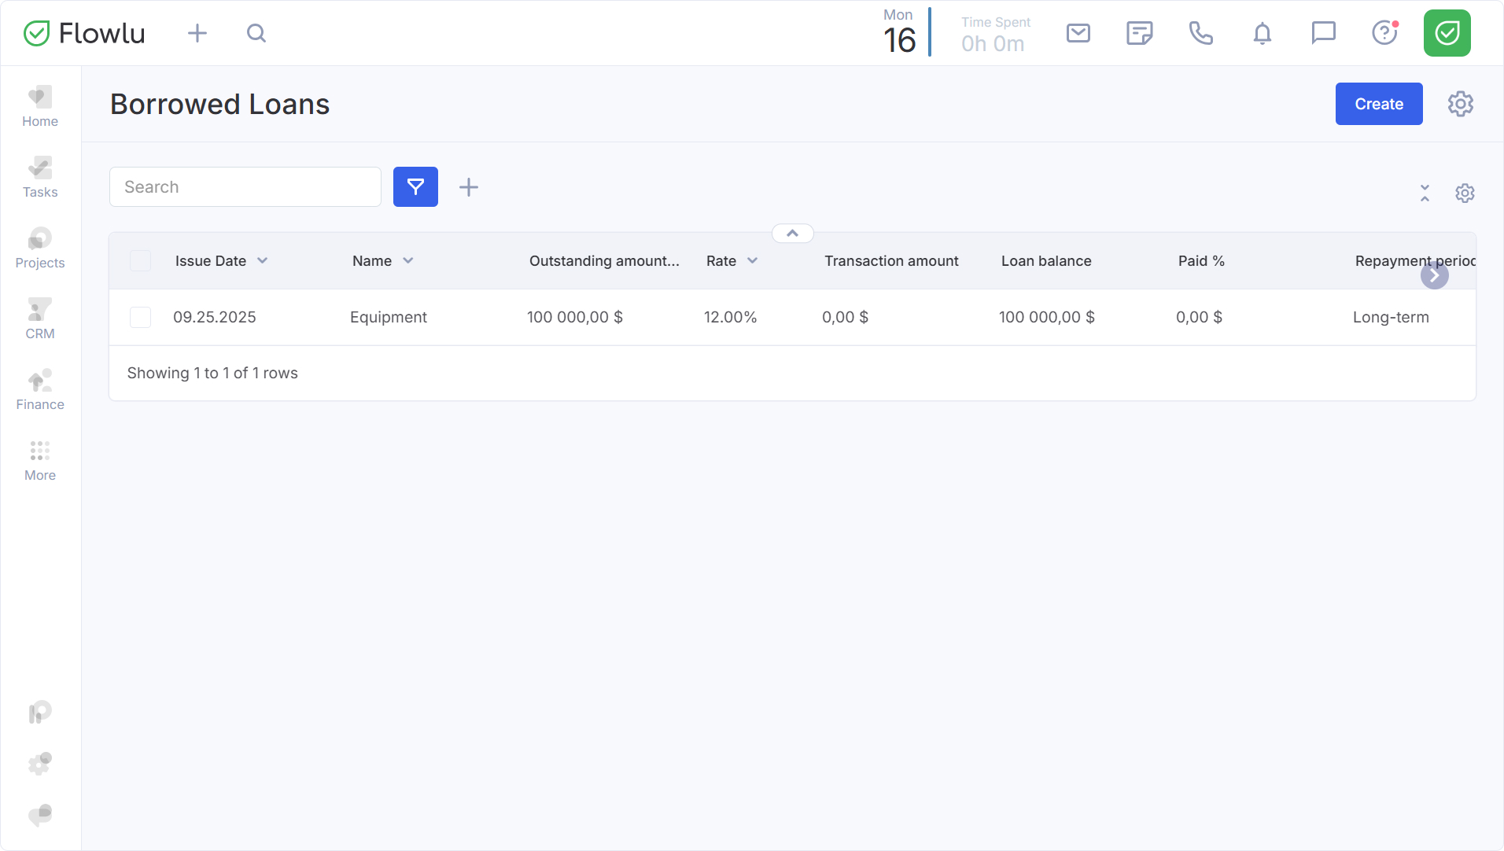1504x851 pixels.
Task: Expand the Name column dropdown arrow
Action: point(408,261)
